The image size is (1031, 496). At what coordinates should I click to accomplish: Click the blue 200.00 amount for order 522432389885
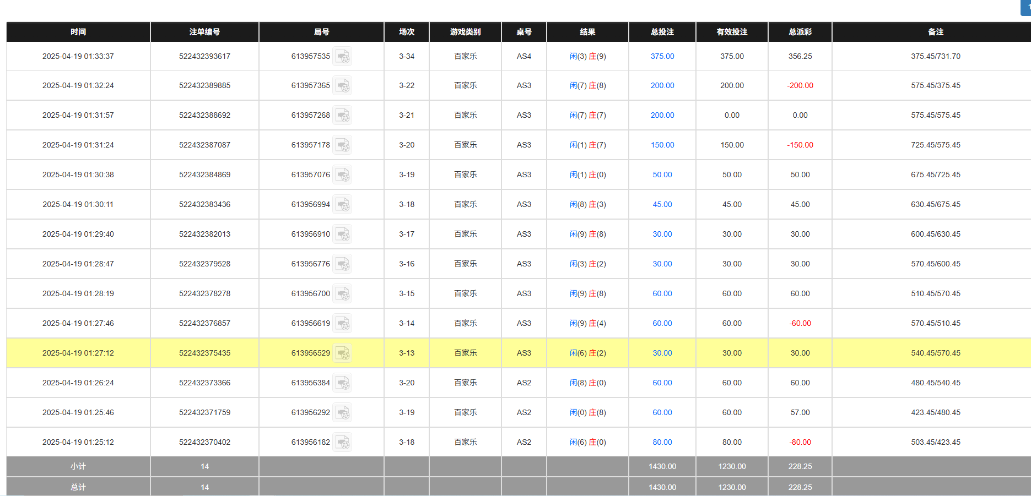coord(662,85)
